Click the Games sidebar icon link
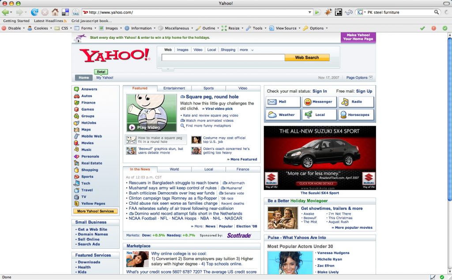 [76, 109]
